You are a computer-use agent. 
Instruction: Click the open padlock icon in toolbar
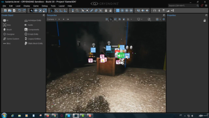click(x=110, y=10)
